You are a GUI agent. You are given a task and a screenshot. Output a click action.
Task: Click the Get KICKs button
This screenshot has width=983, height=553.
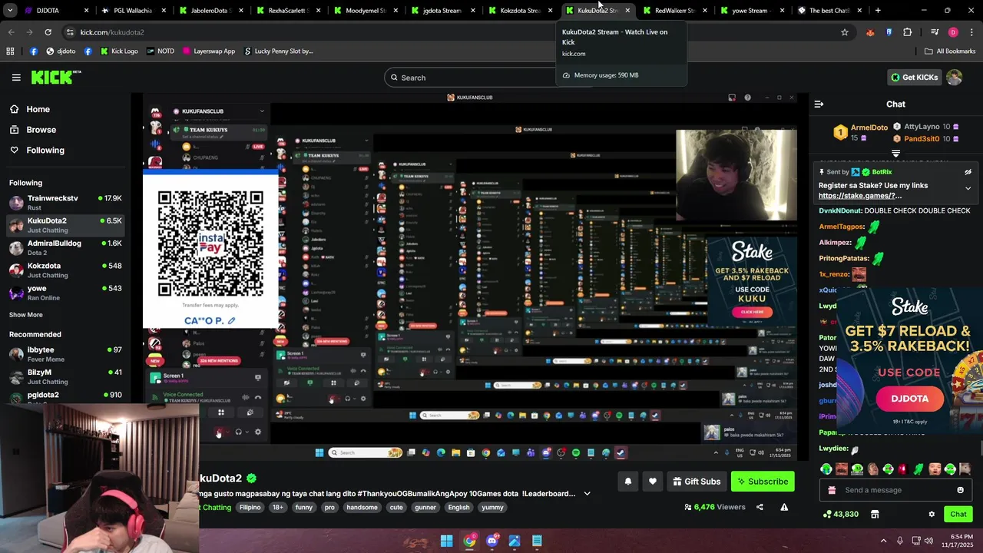(x=914, y=77)
